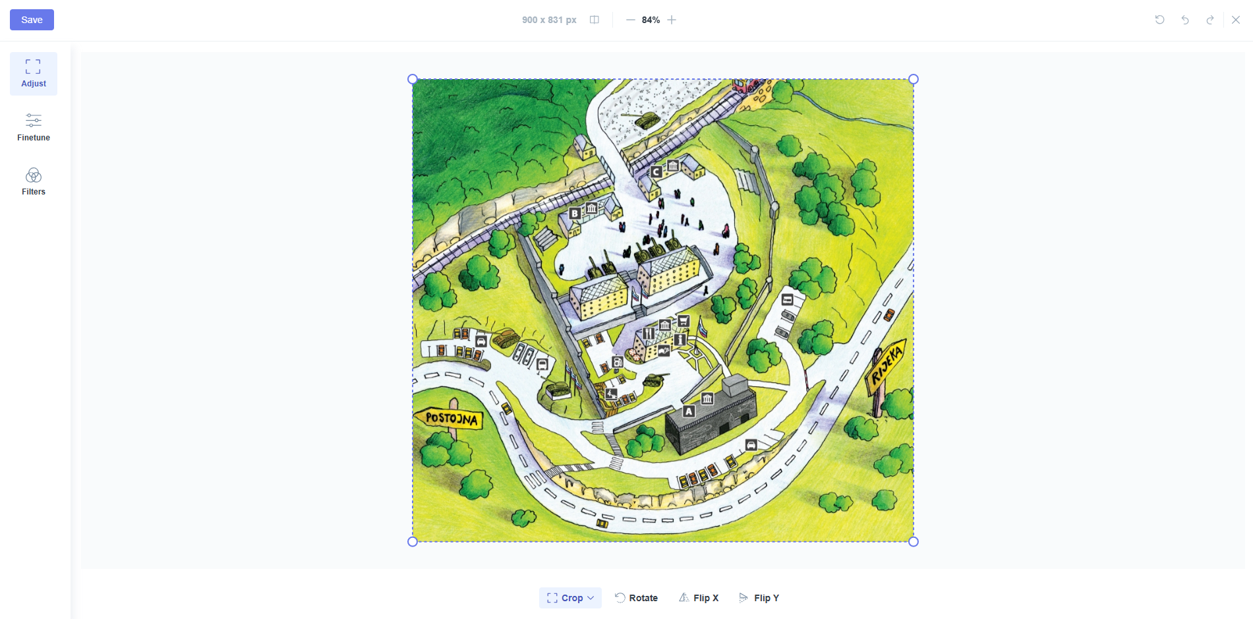Screen dimensions: 1253x619
Task: Click the top-right crop handle
Action: [x=914, y=79]
